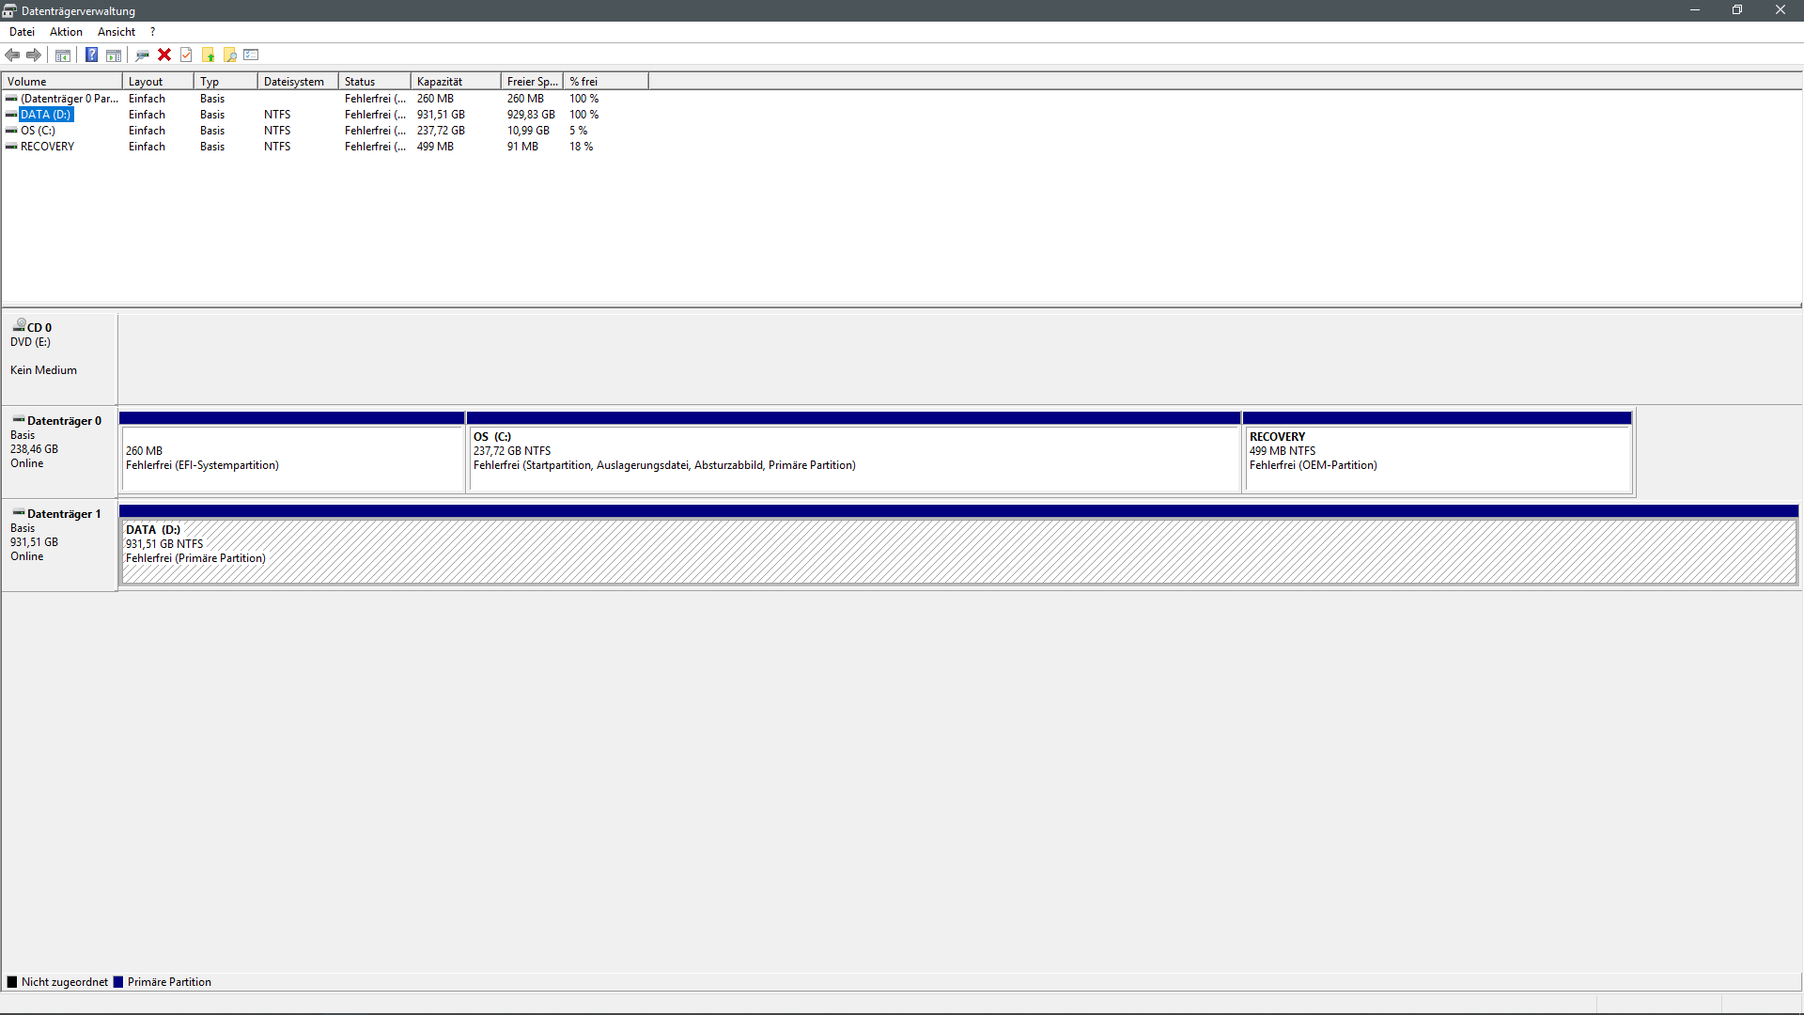Click the CD 0 drive icon

19,325
